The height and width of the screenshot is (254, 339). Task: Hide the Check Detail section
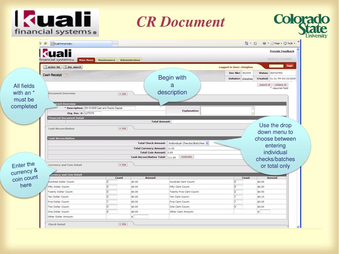click(x=123, y=224)
